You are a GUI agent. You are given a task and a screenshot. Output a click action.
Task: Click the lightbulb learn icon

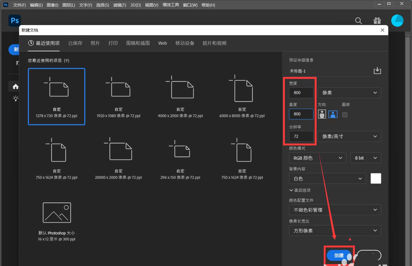16,98
